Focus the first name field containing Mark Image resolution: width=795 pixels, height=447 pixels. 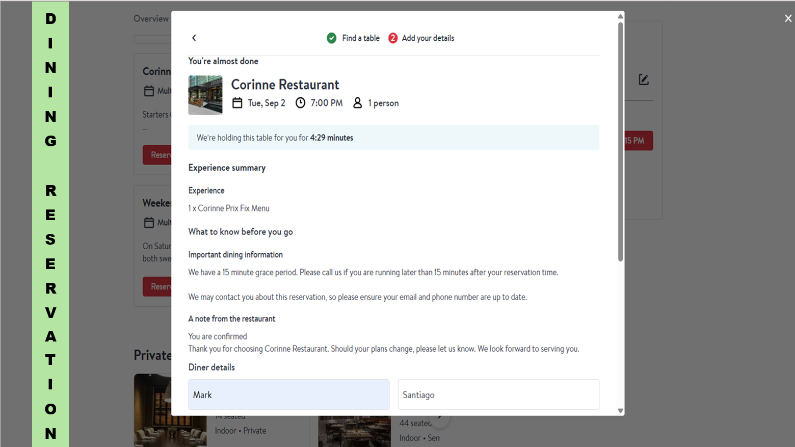tap(288, 395)
